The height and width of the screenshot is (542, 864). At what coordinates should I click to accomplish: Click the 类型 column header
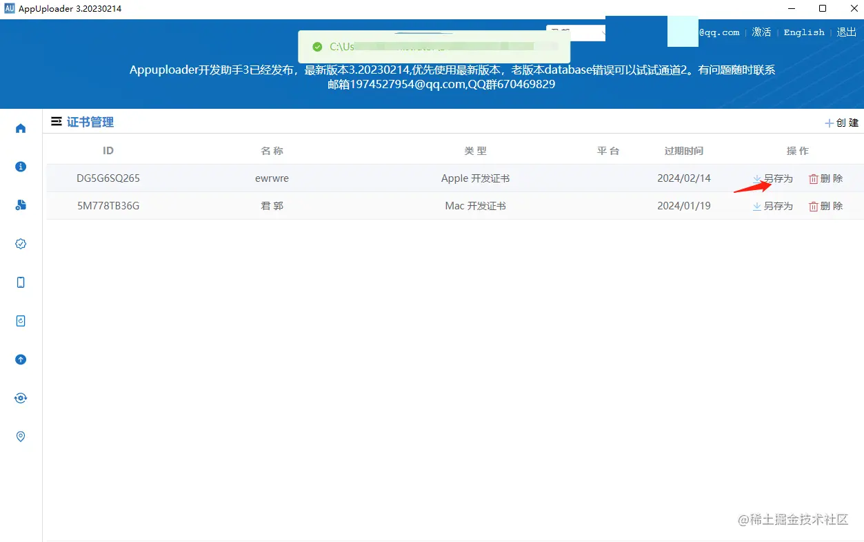pos(475,151)
